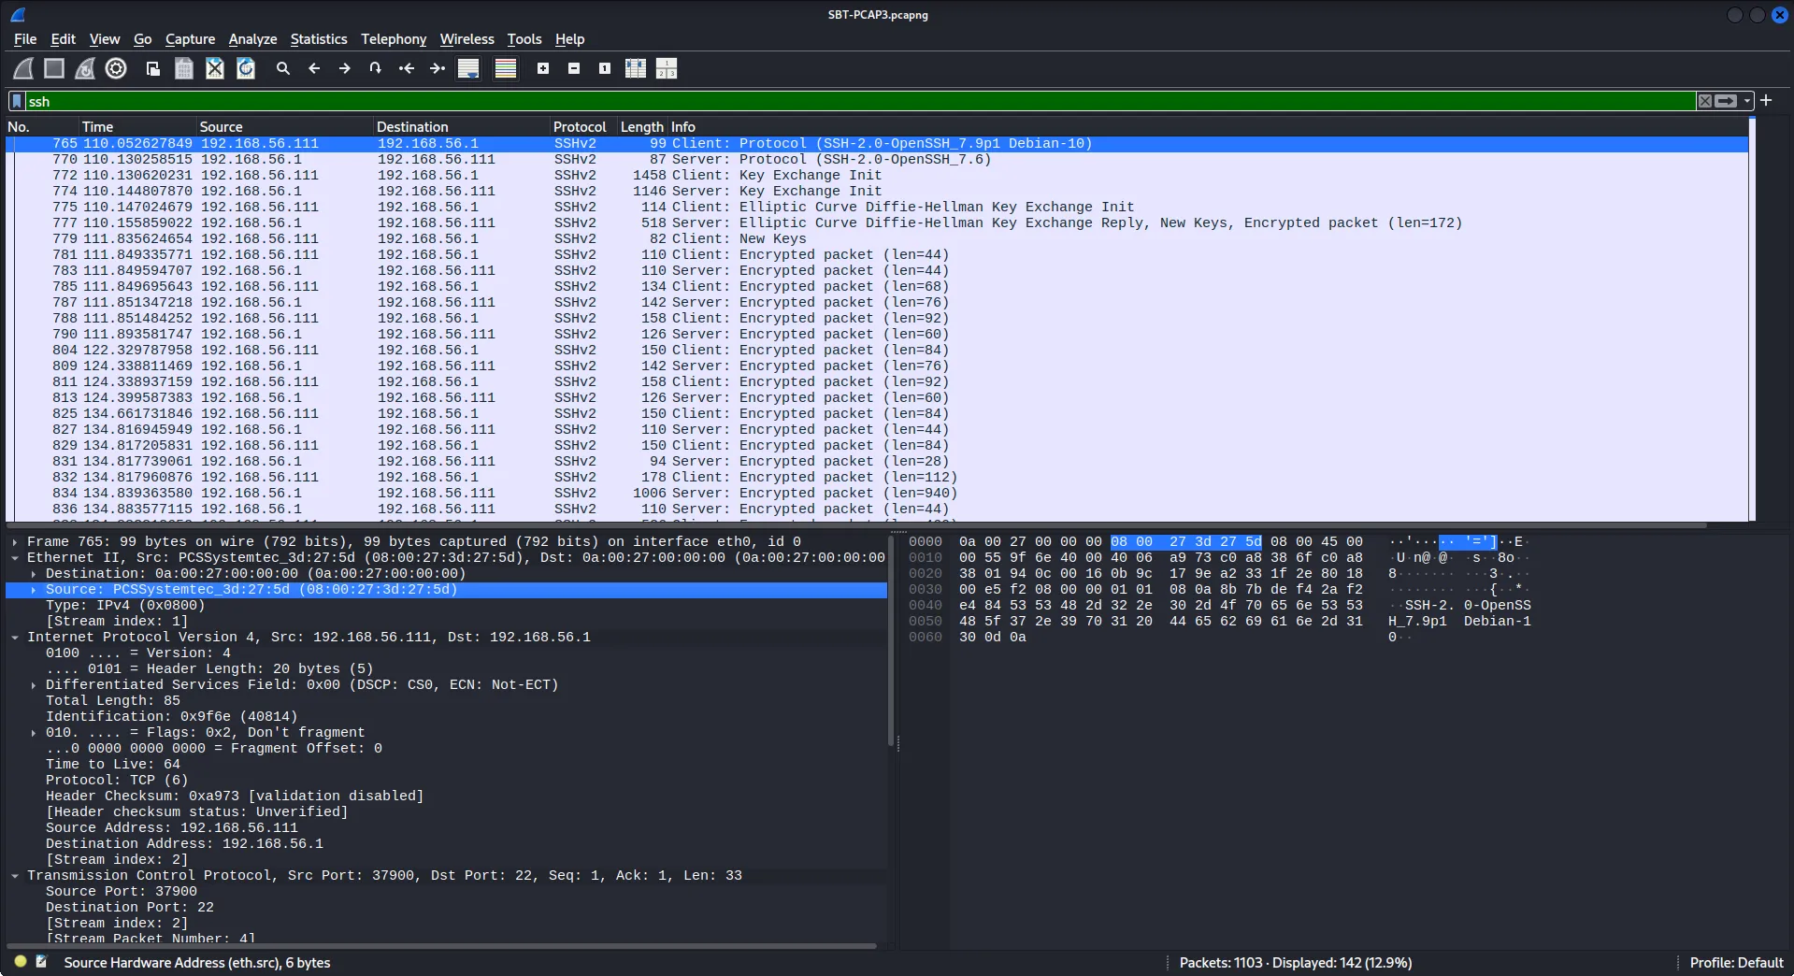Select hex bytes on row 0040

pyautogui.click(x=1160, y=606)
